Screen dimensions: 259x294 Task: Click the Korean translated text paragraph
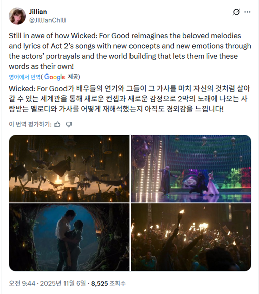pos(129,99)
